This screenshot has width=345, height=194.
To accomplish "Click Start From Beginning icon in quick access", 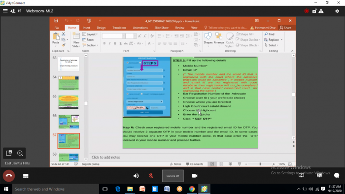I will (89, 21).
